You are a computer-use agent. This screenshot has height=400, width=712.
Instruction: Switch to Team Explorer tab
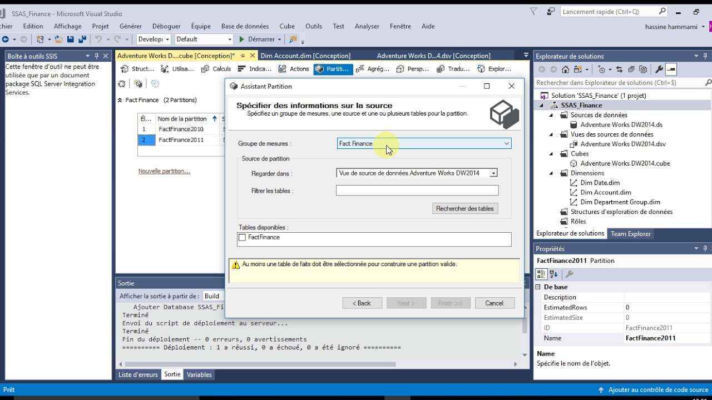pos(631,234)
